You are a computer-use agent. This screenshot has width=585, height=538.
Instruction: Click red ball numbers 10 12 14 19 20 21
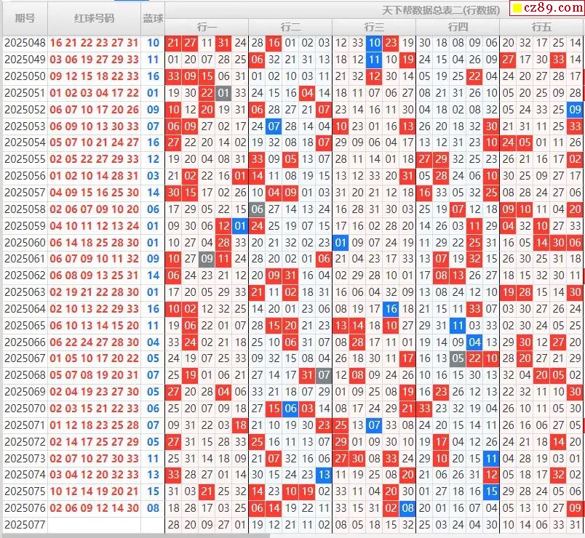pos(94,491)
